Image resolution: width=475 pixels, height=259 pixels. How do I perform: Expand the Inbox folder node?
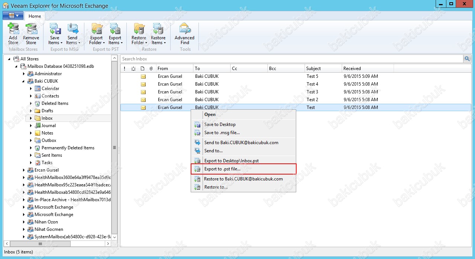(31, 118)
